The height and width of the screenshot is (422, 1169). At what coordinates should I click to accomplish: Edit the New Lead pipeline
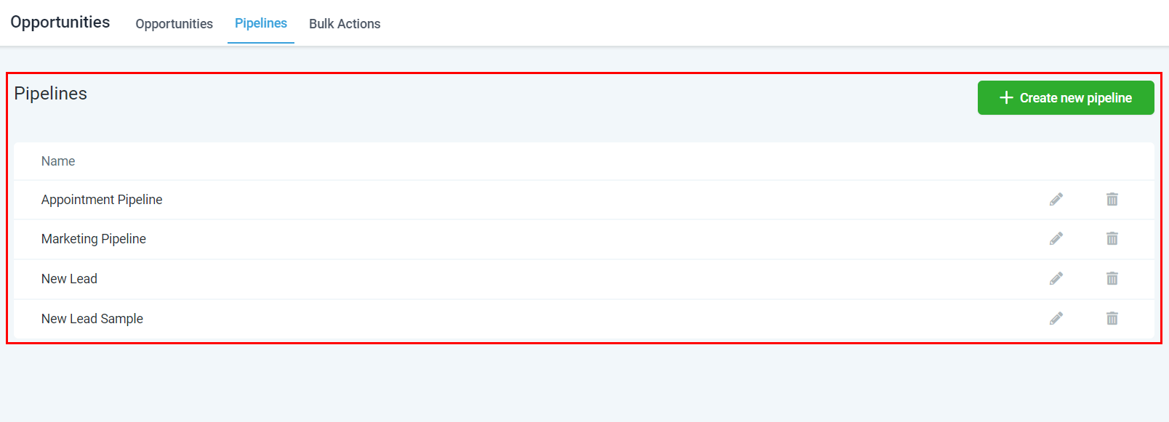(x=1056, y=278)
